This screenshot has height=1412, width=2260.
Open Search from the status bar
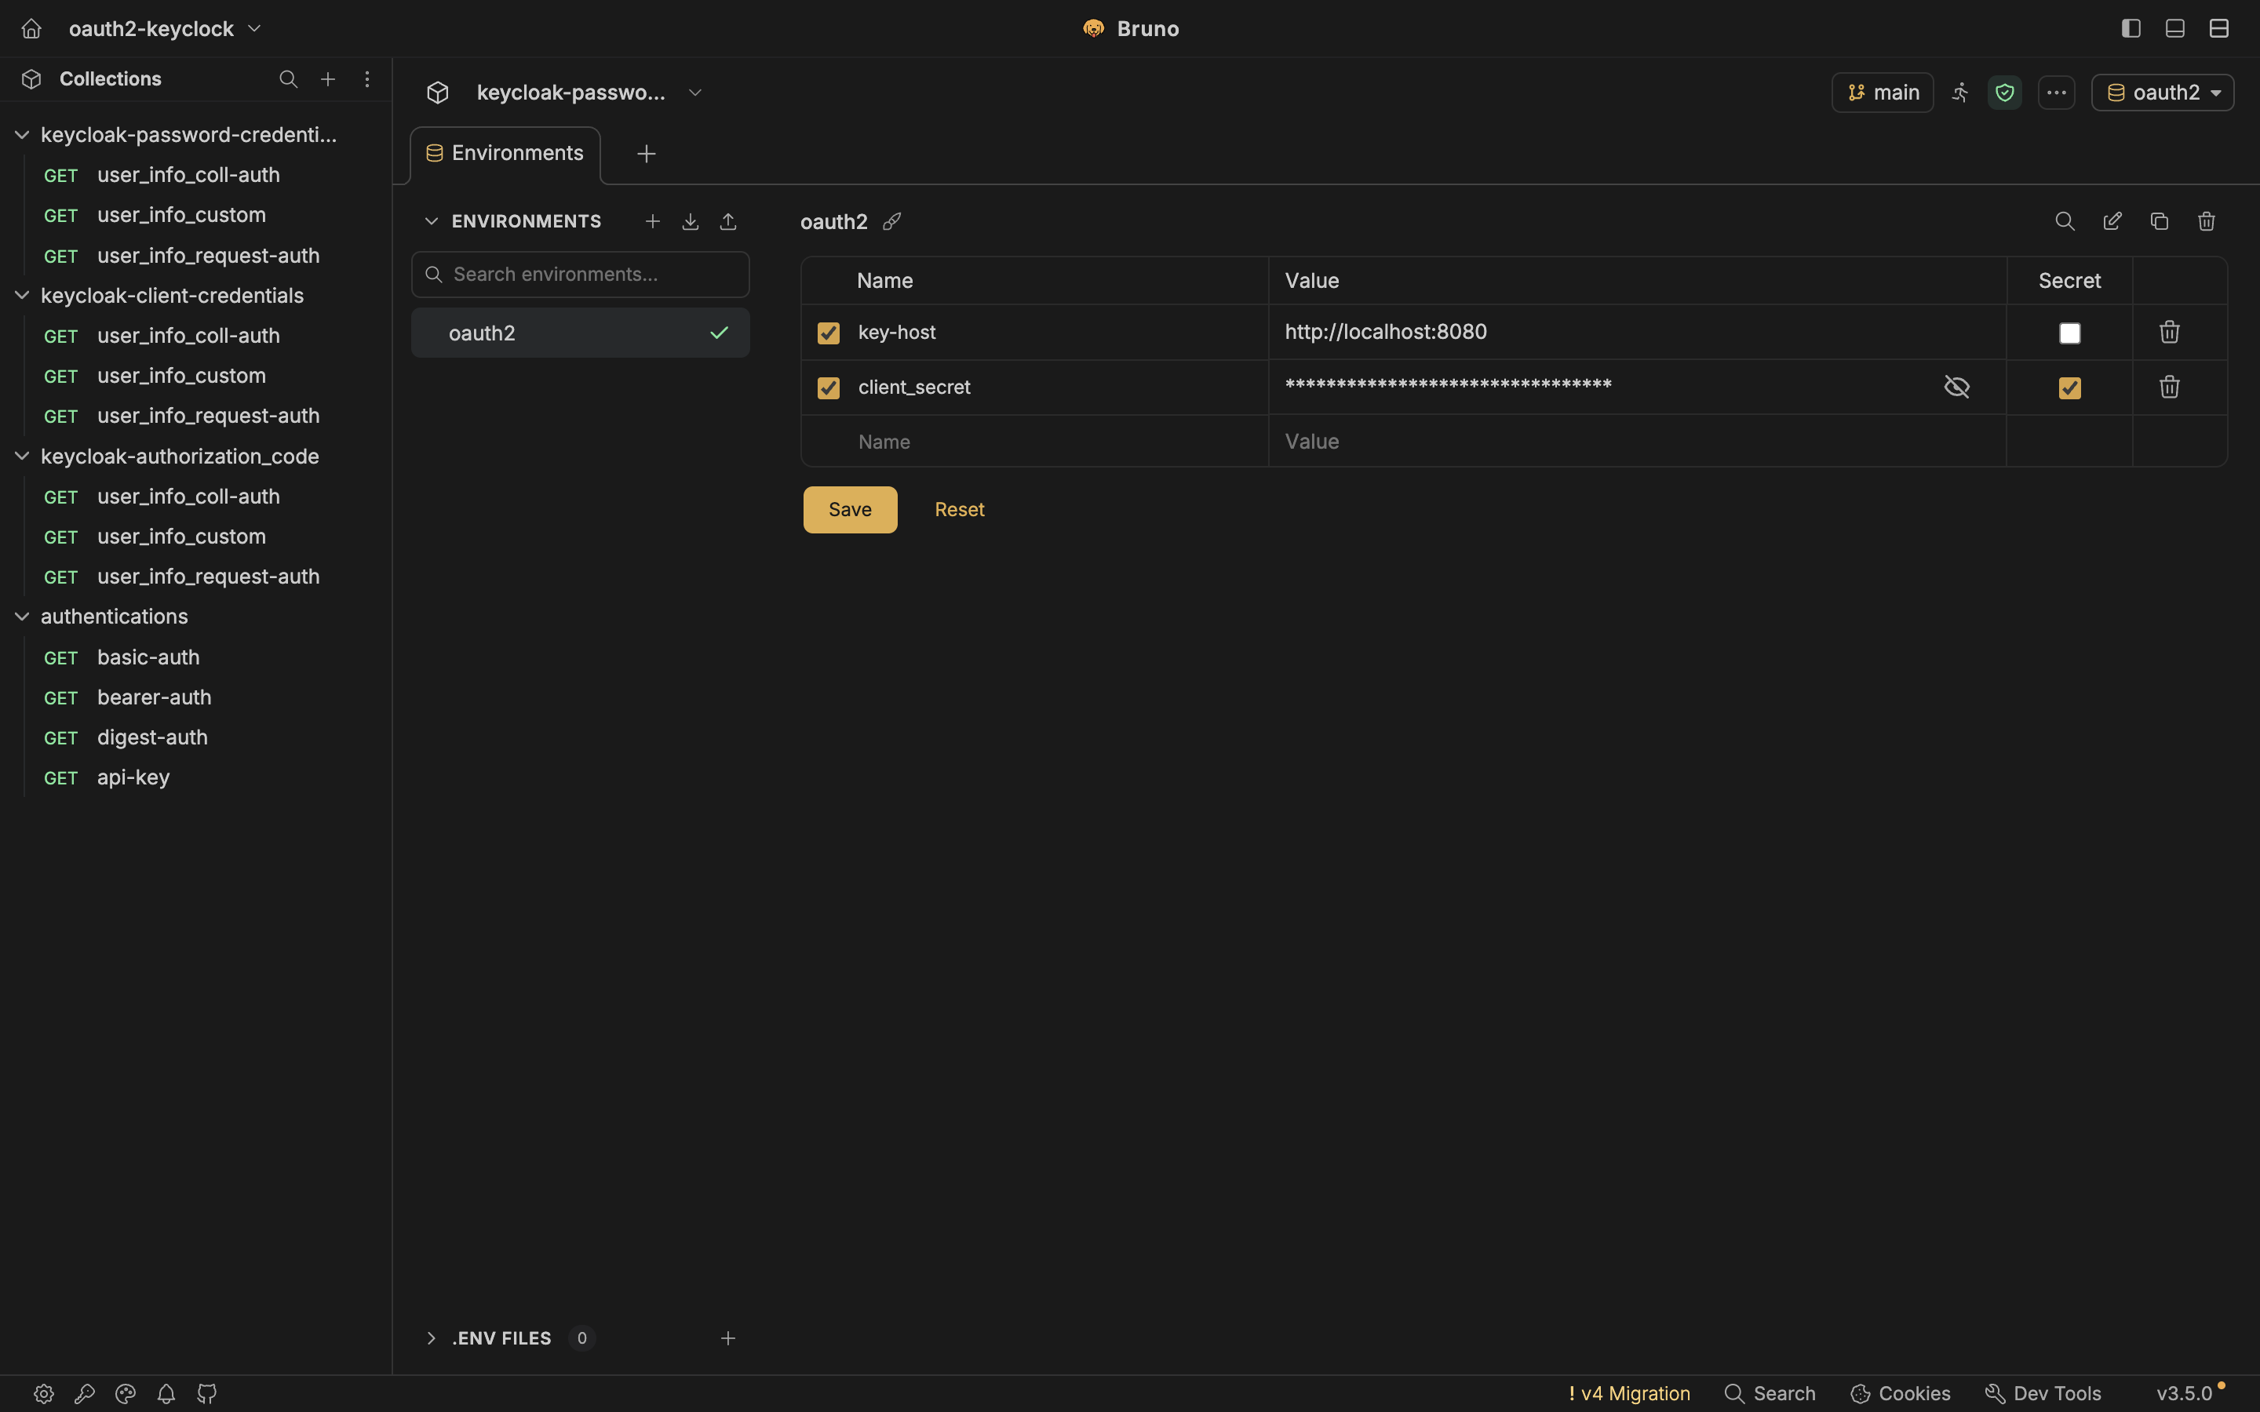[1770, 1394]
